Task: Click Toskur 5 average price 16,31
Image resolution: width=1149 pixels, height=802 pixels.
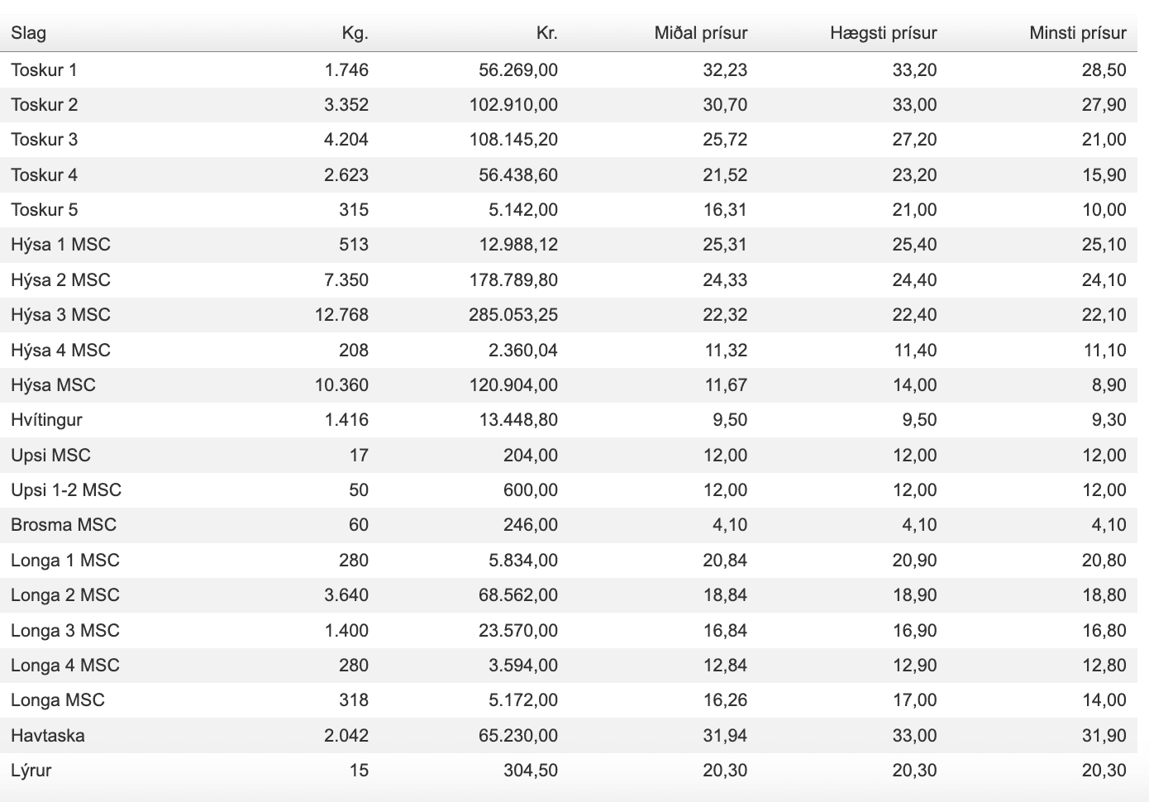Action: [x=725, y=210]
